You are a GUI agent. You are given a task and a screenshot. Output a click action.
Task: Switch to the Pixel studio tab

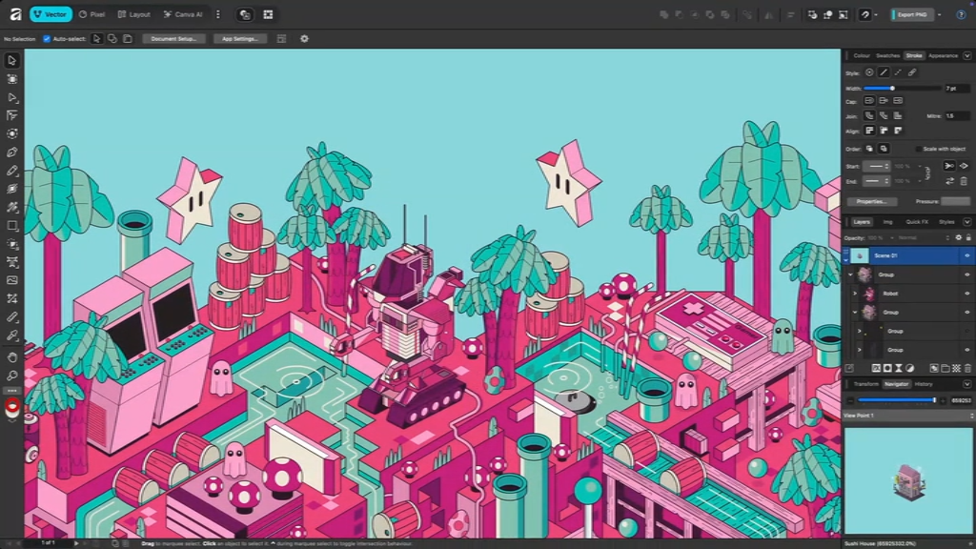click(92, 14)
